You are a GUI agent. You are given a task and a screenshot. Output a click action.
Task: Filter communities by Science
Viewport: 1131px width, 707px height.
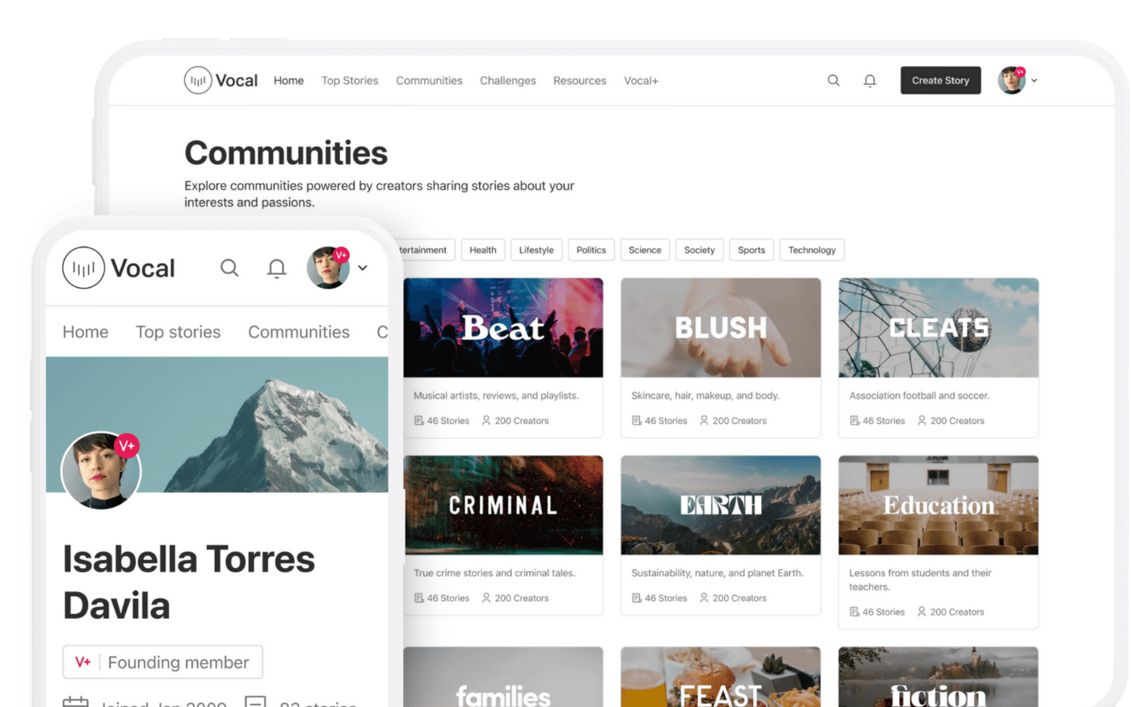(645, 250)
